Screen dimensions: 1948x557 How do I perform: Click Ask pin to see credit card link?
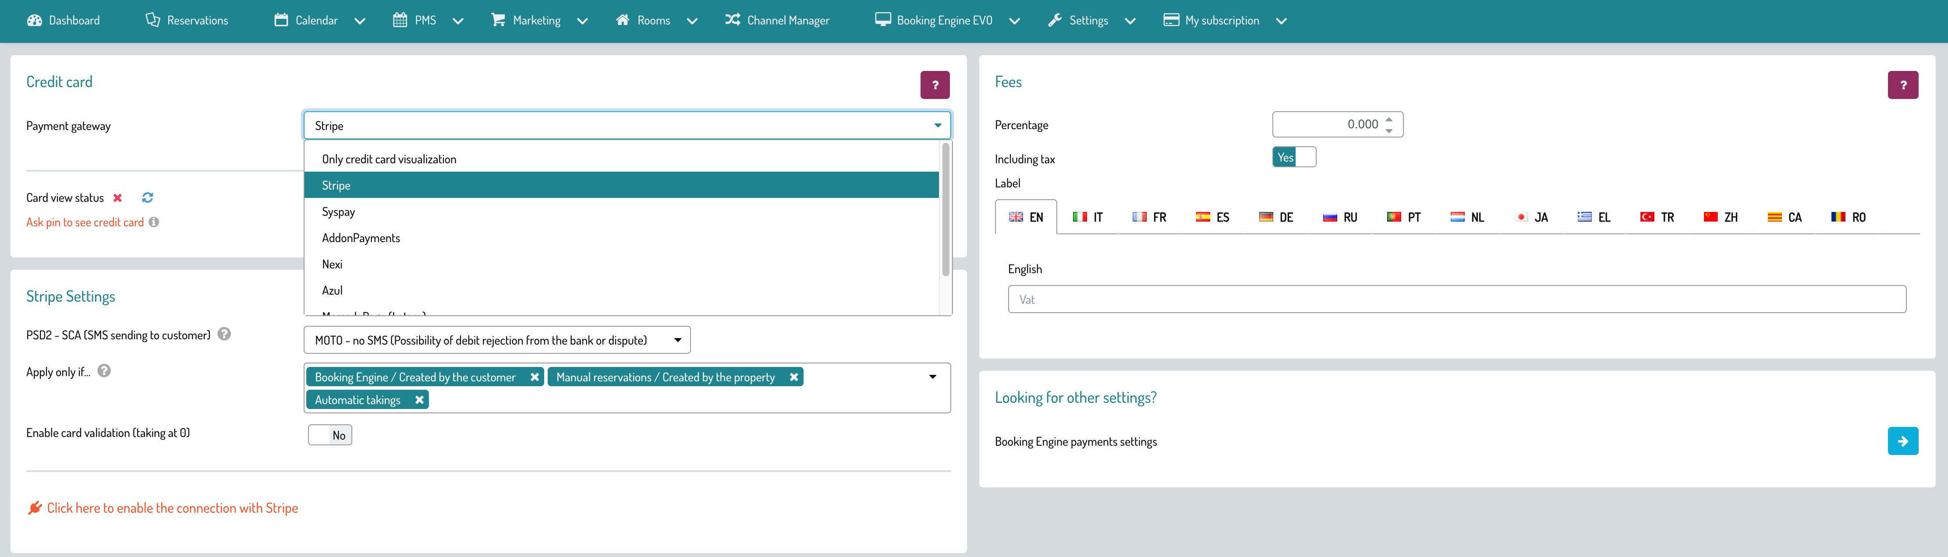[85, 222]
